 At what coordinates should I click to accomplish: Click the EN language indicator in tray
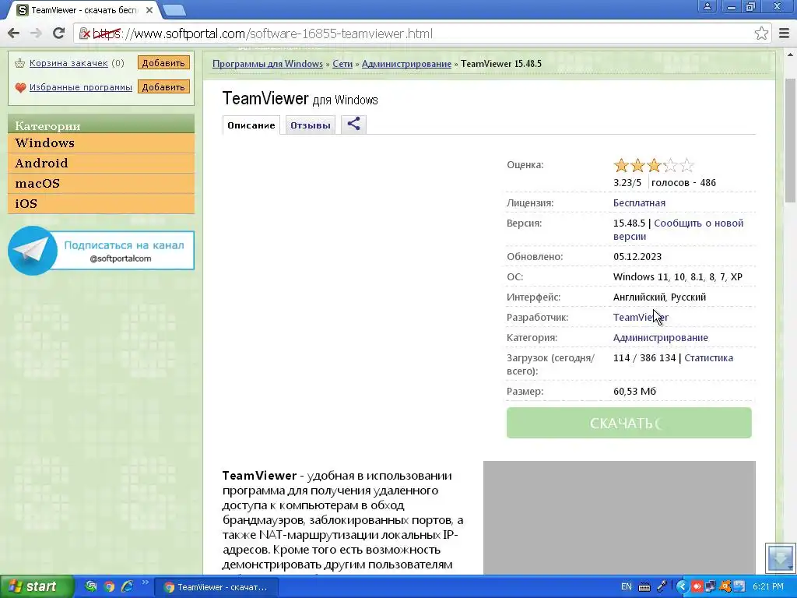(627, 587)
